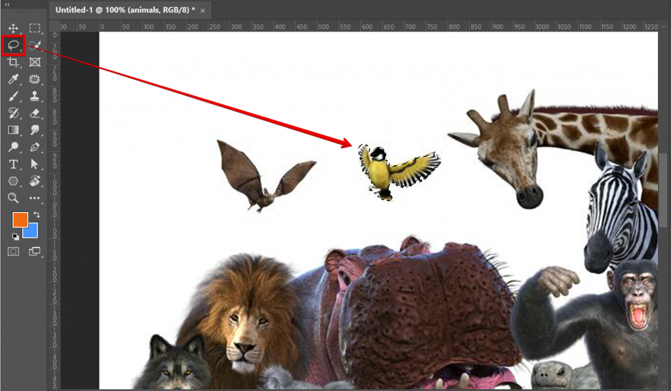
Task: Select the Brush tool
Action: tap(14, 96)
